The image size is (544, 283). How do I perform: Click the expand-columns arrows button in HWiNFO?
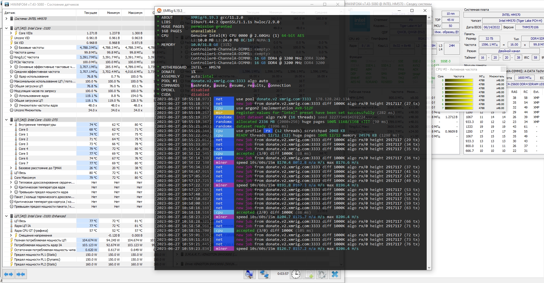tap(8, 274)
